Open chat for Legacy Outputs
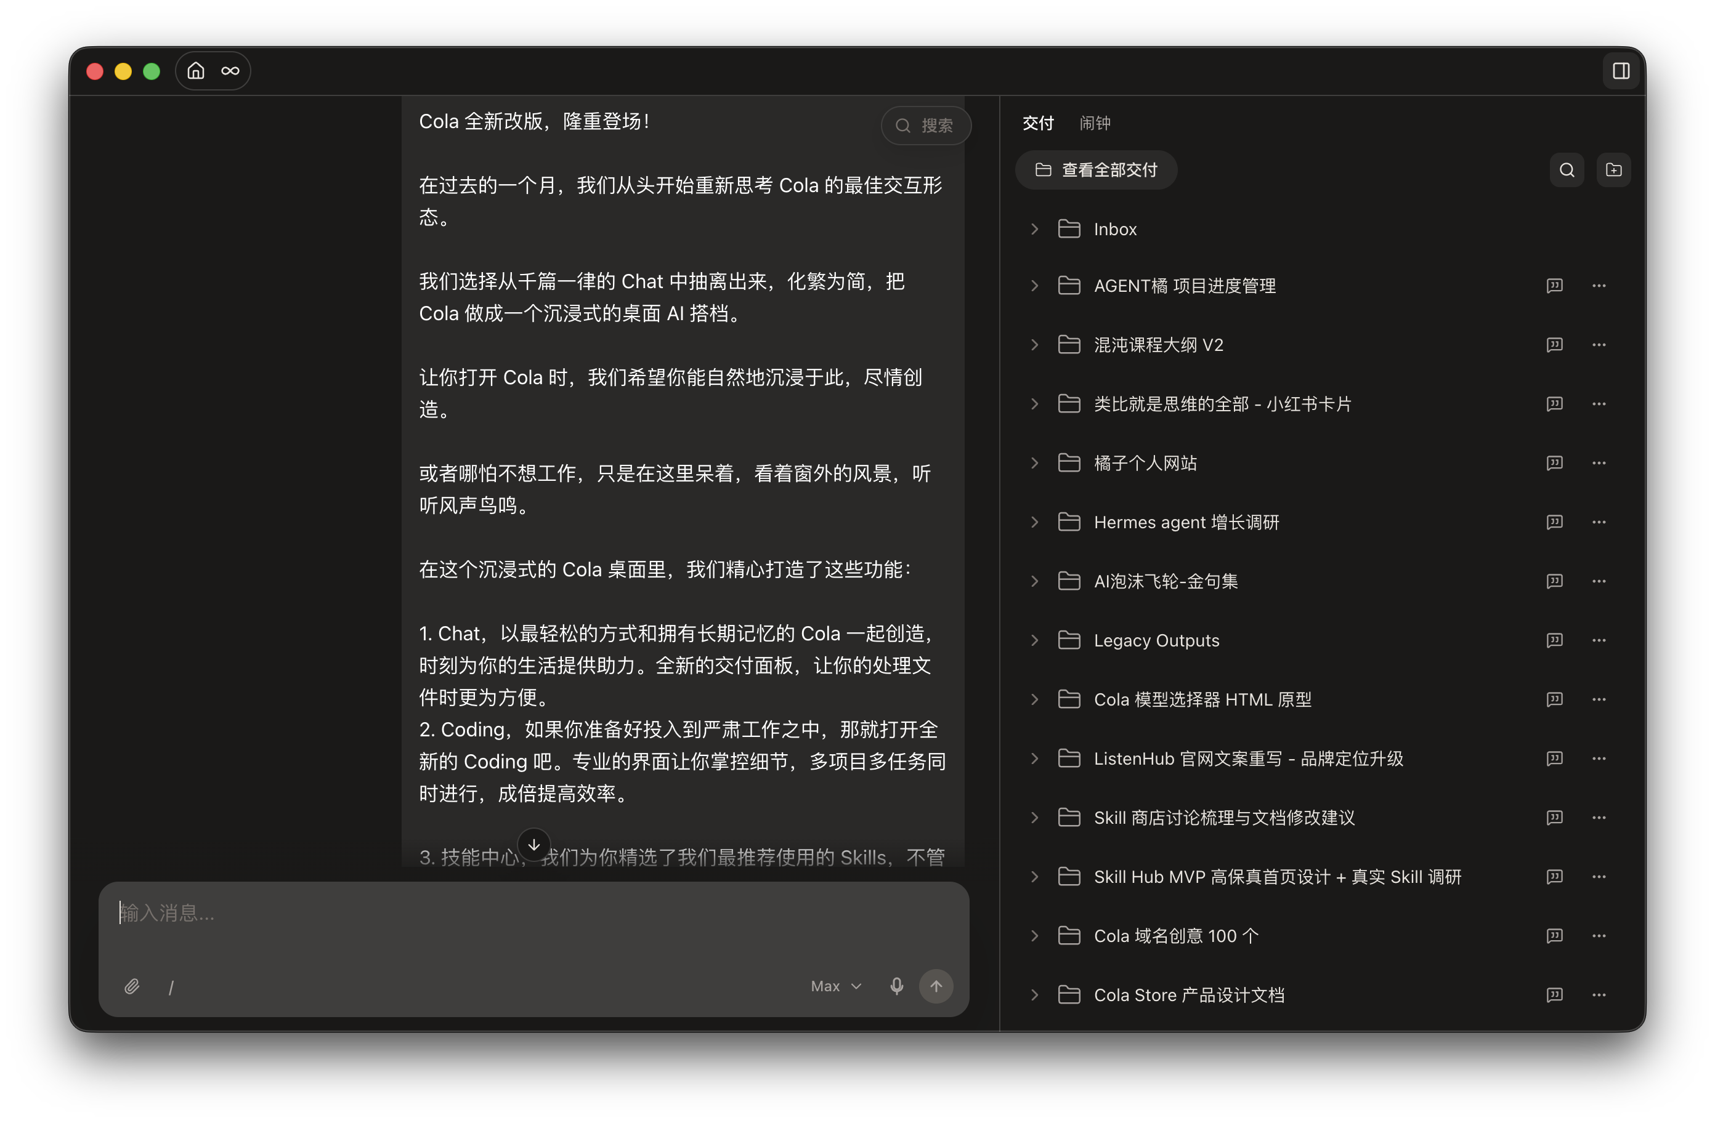1715x1123 pixels. click(1554, 640)
